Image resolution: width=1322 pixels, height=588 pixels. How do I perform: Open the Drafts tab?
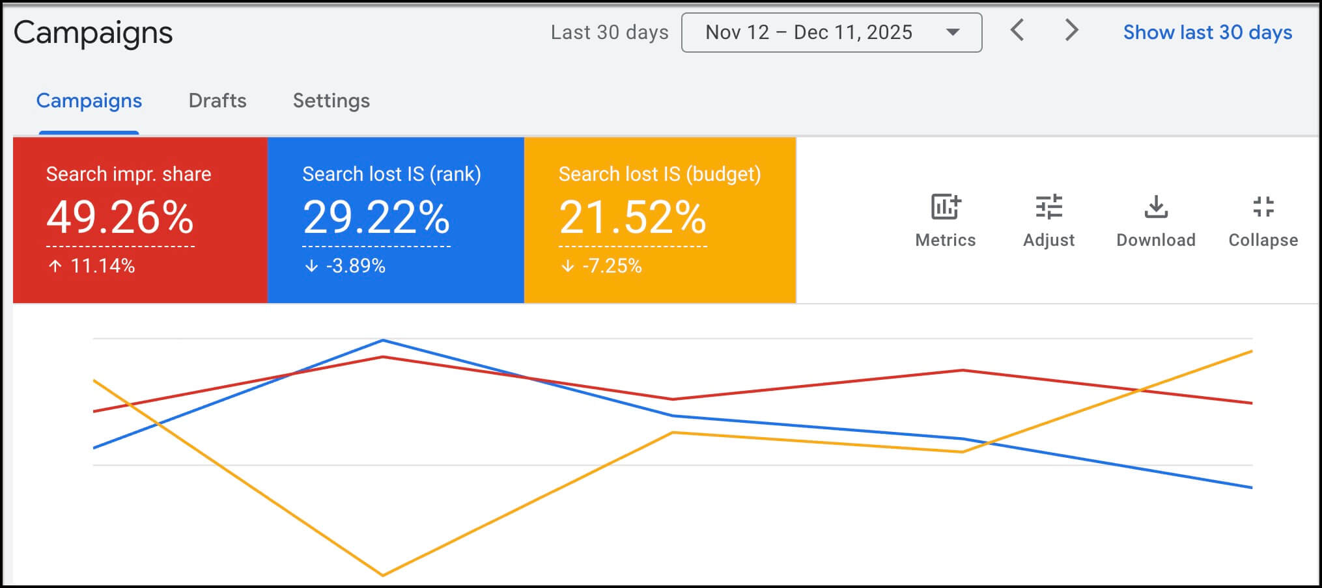click(218, 101)
